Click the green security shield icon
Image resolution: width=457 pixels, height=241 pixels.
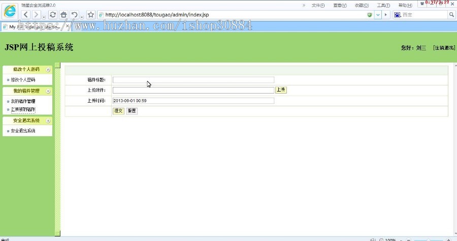(x=370, y=15)
